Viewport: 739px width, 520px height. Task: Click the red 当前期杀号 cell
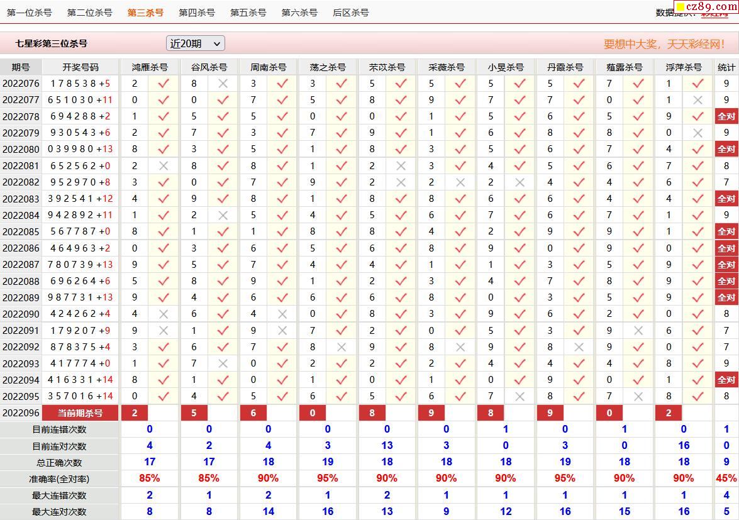point(80,413)
